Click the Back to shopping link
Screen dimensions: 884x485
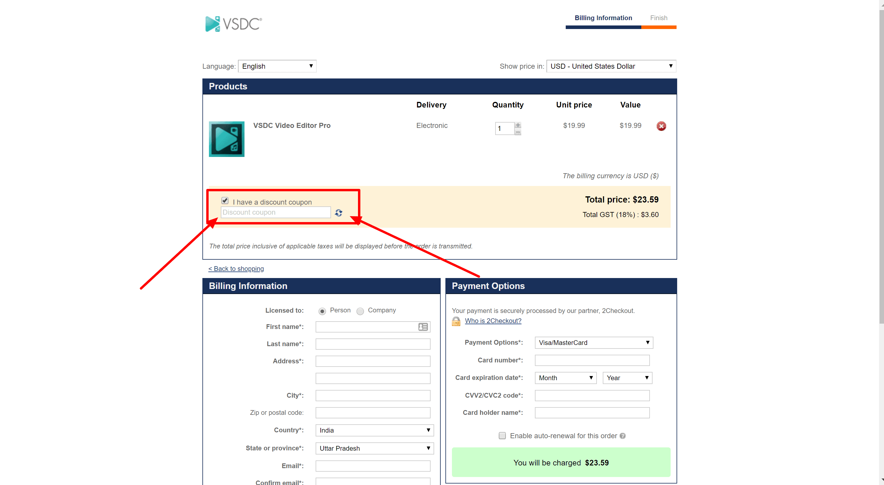coord(236,269)
